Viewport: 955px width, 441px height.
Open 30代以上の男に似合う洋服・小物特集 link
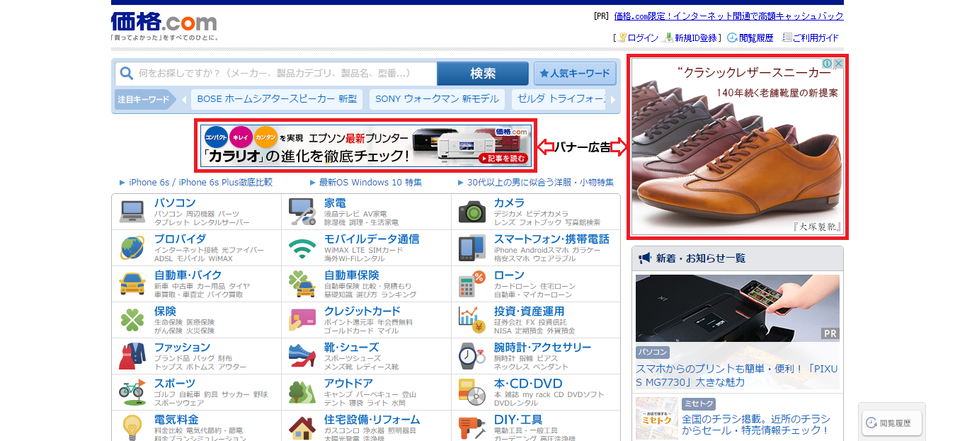coord(540,183)
